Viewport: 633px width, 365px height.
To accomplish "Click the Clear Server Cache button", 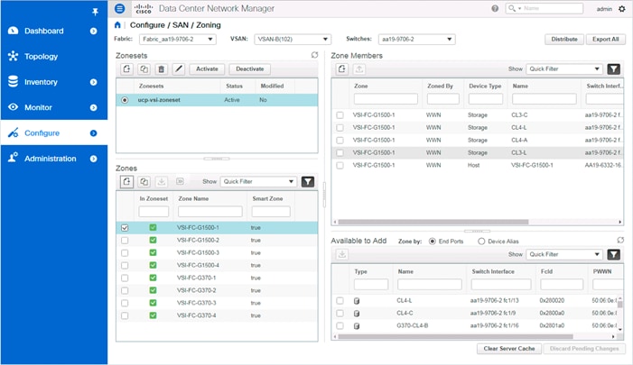I will (x=509, y=349).
